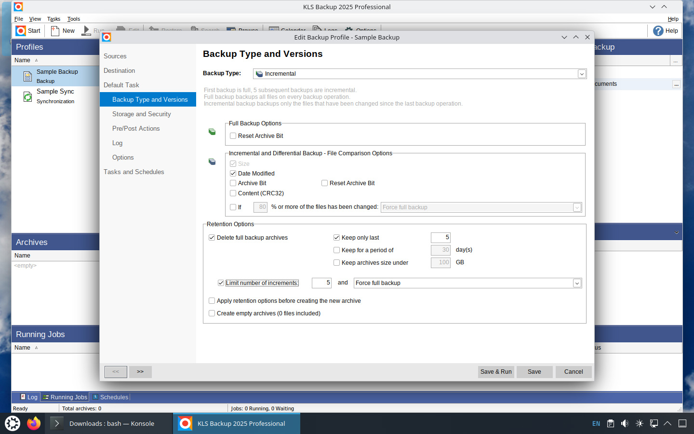Click Cancel to discard changes
The image size is (694, 434).
tap(574, 372)
